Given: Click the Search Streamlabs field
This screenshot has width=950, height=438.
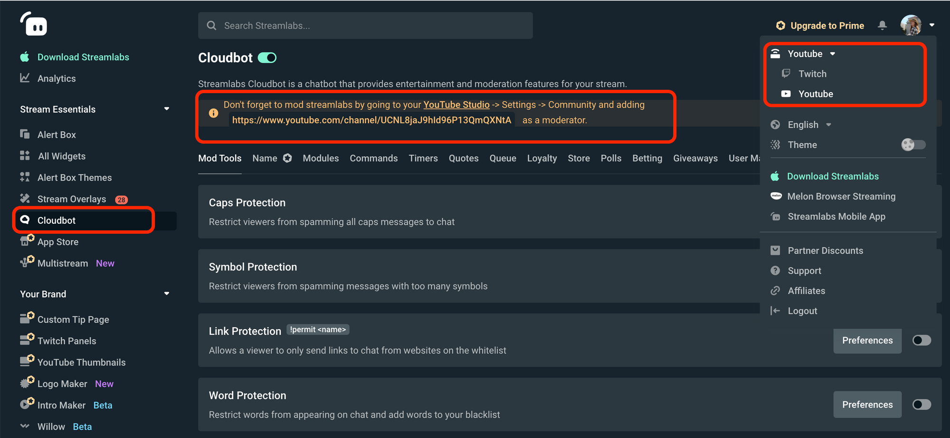Looking at the screenshot, I should (365, 26).
